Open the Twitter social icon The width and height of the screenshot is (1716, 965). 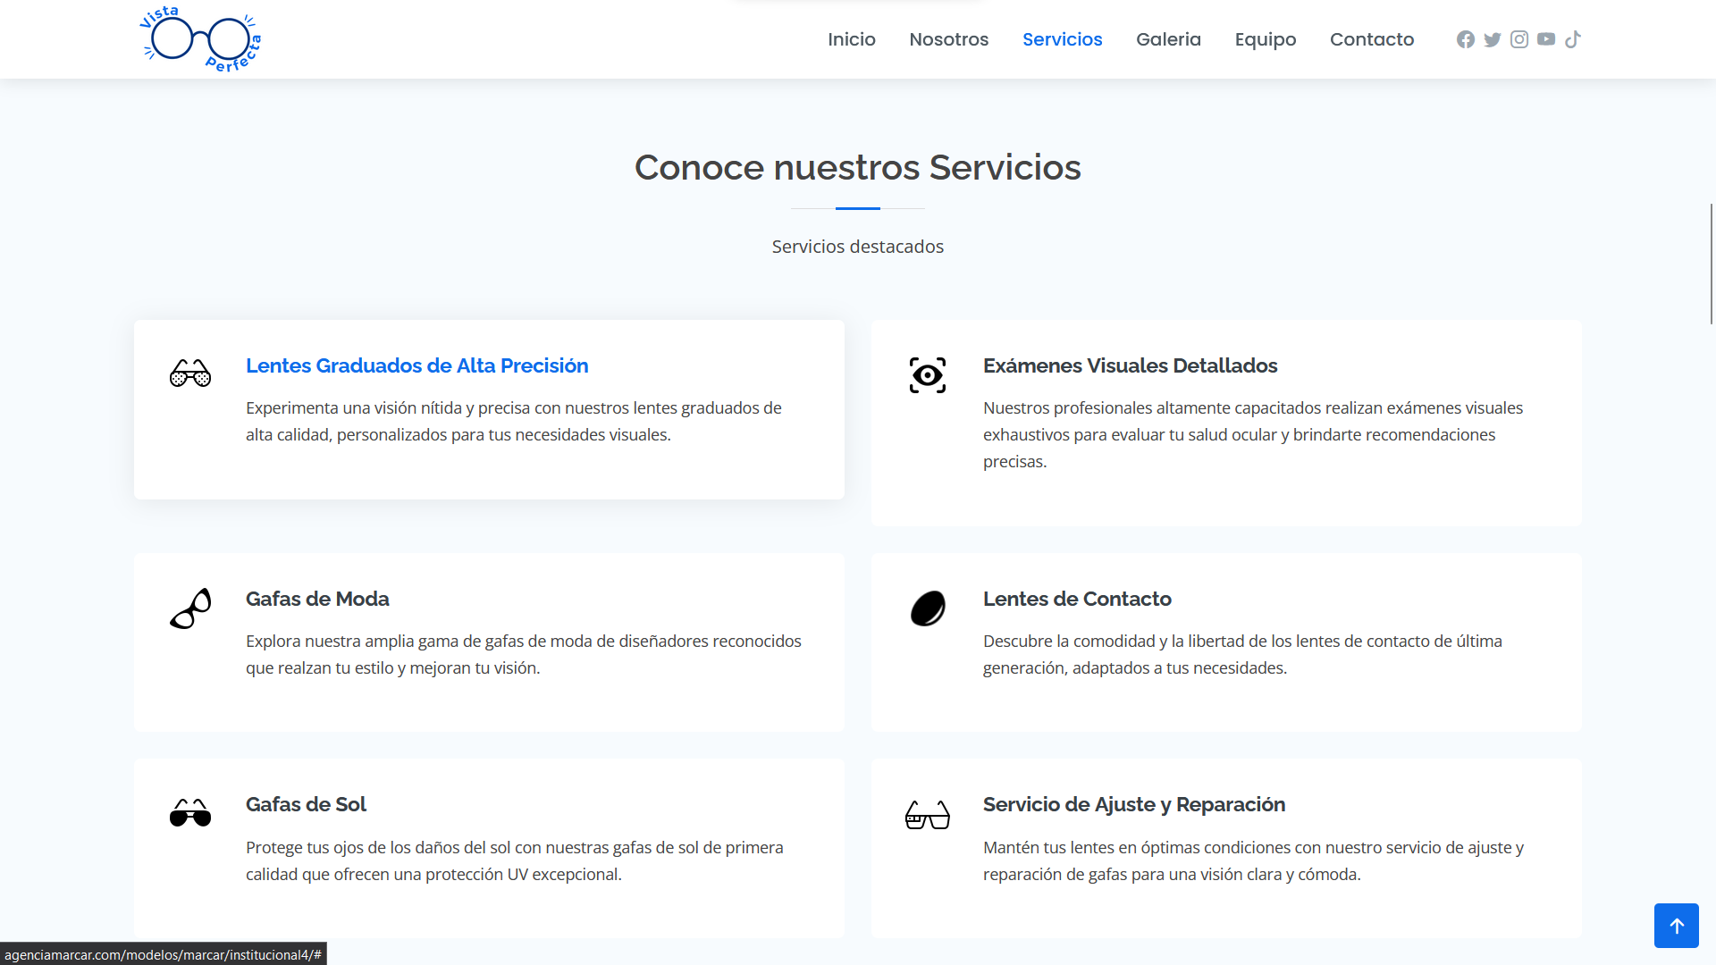point(1493,39)
